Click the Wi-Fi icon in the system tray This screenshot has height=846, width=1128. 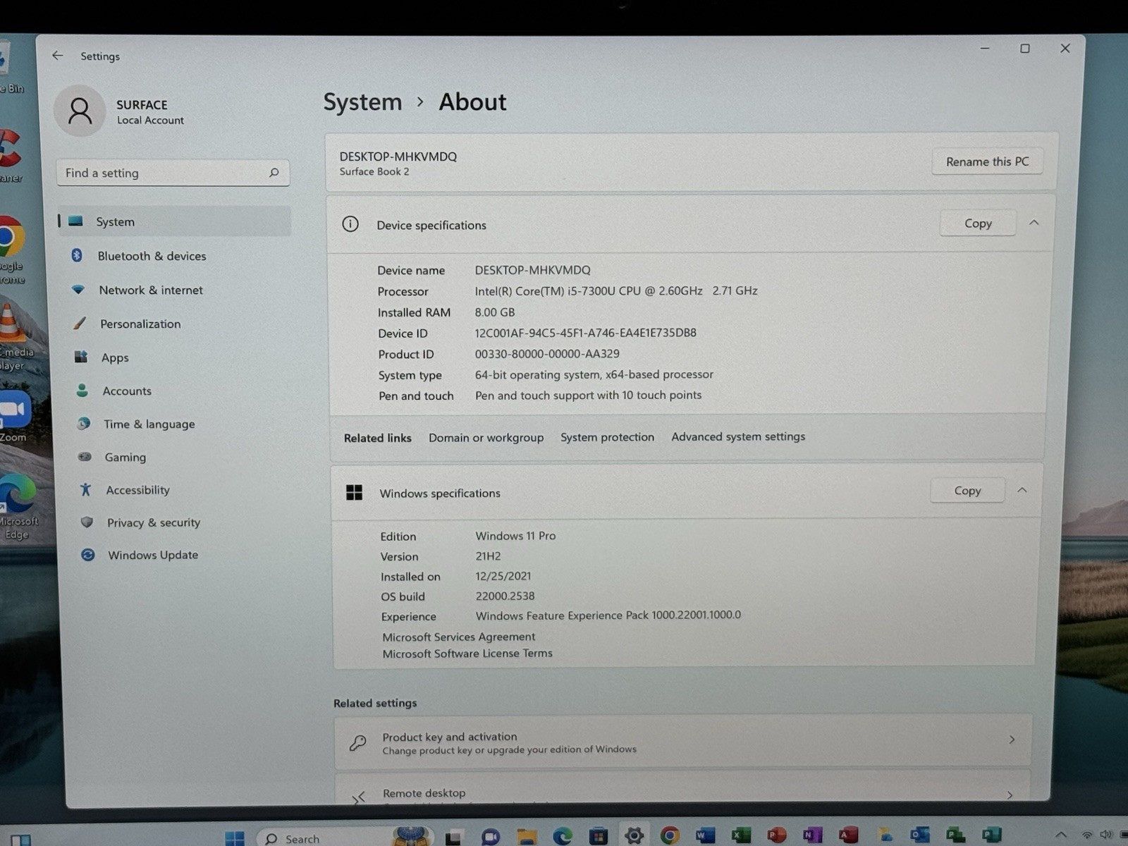(x=1088, y=835)
